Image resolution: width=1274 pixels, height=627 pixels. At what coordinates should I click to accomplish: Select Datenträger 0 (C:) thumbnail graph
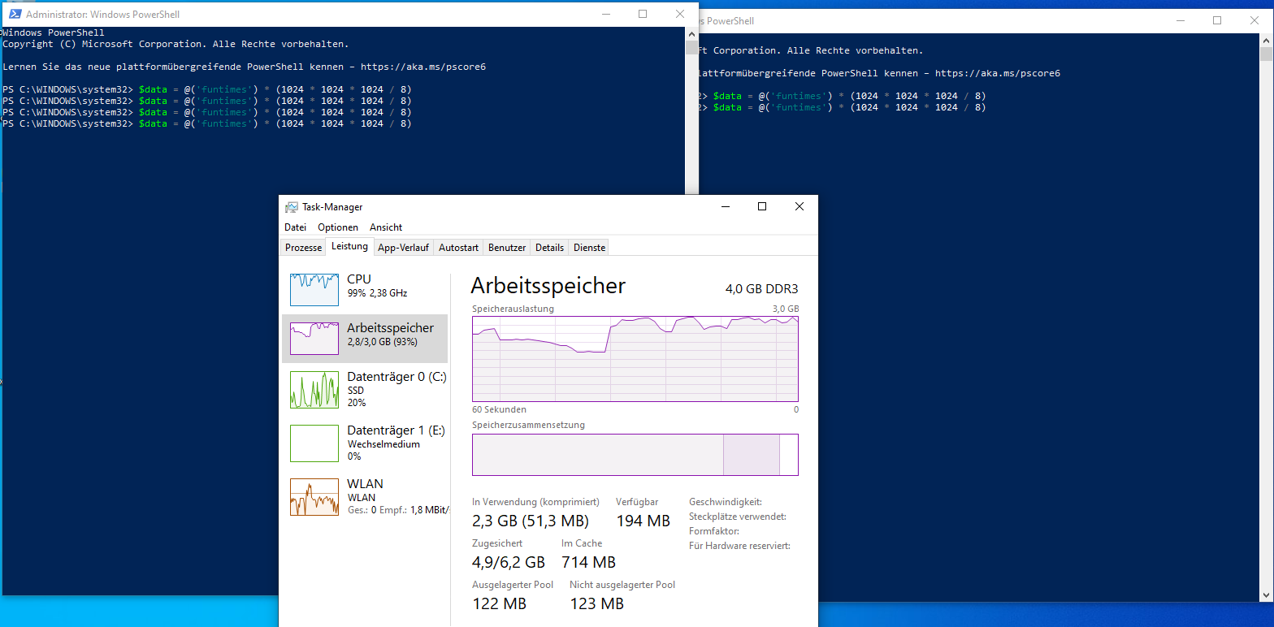[314, 390]
